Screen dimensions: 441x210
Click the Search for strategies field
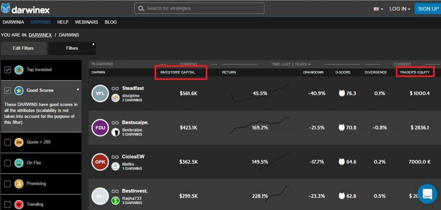tap(199, 8)
